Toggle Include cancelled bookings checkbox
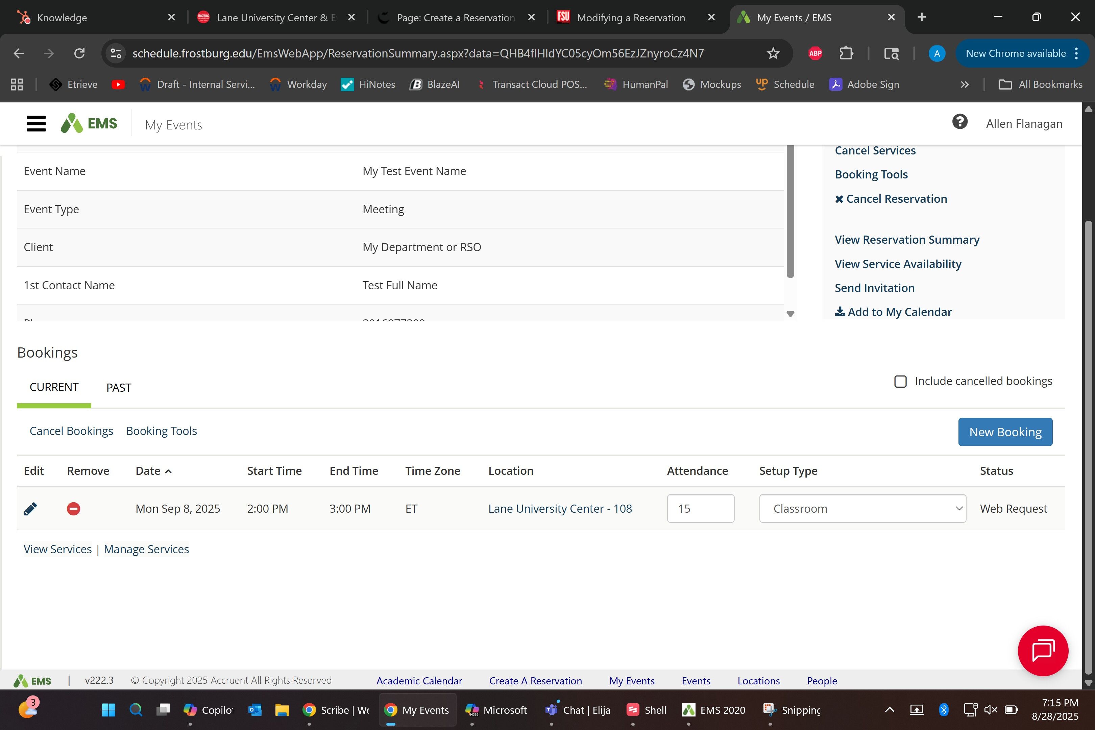 (900, 382)
